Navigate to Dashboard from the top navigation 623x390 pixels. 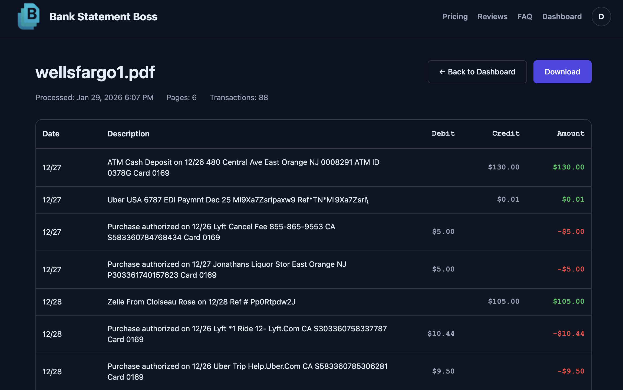pos(562,17)
